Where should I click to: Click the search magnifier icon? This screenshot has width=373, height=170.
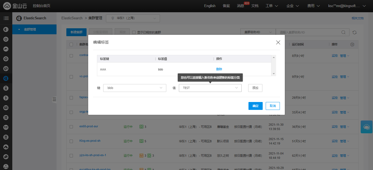point(344,32)
